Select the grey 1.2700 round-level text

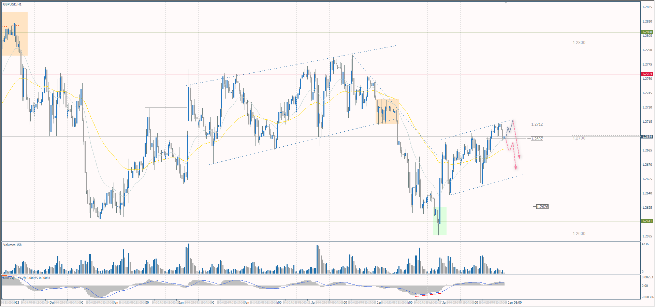click(579, 138)
